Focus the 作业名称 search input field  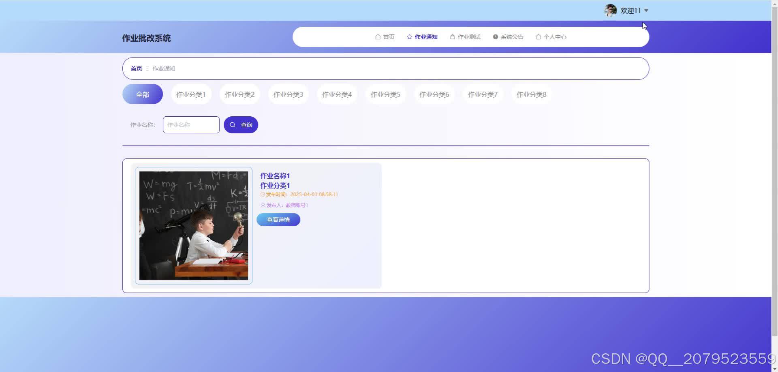coord(191,125)
